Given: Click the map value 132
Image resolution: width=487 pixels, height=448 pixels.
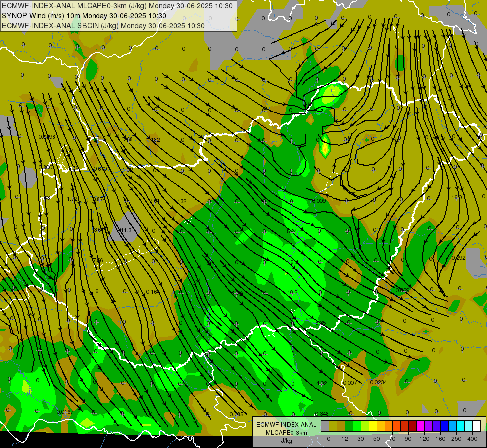Looking at the screenshot, I should (x=182, y=201).
